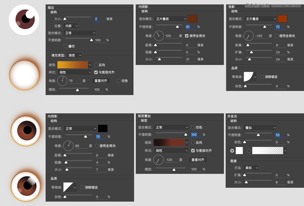Click the Inner Shadow opacity field showing 75
Viewport: 304px width, 206px height.
click(x=101, y=137)
